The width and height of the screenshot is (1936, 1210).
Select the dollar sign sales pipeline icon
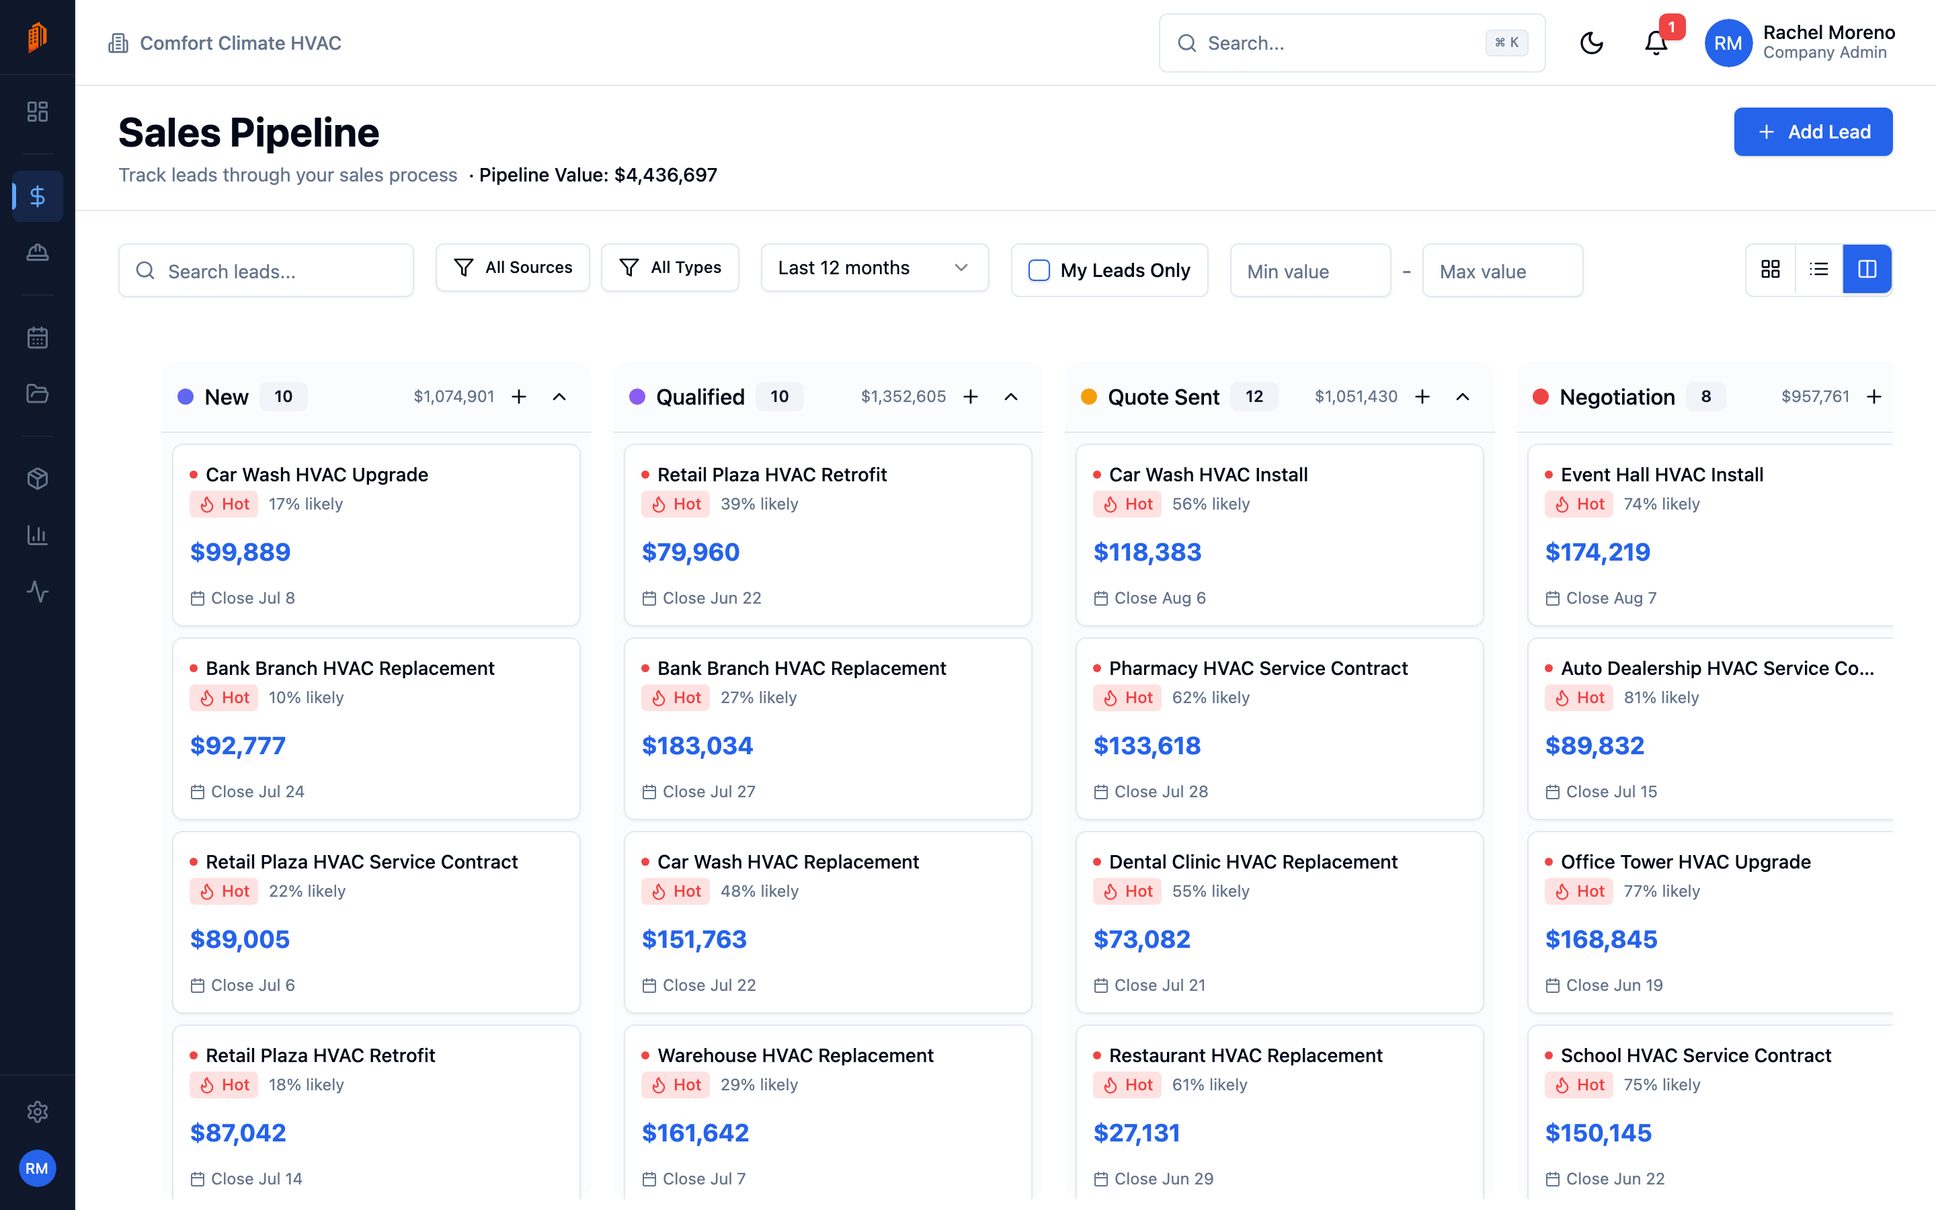point(38,196)
